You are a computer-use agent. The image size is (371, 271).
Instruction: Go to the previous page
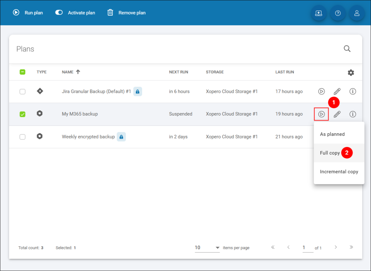click(x=288, y=247)
